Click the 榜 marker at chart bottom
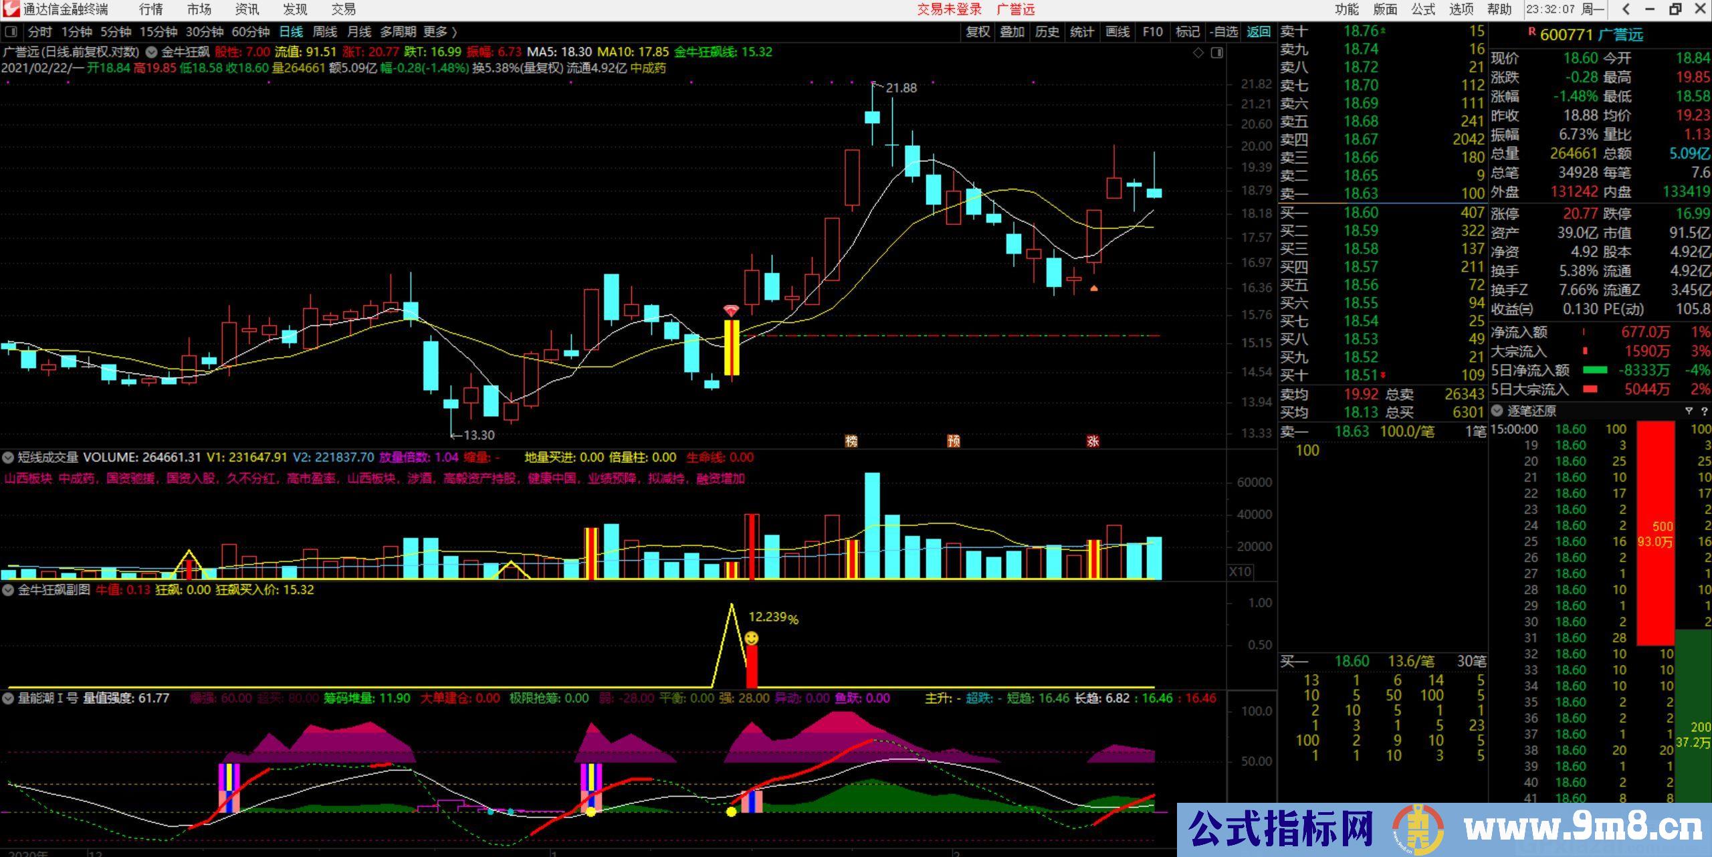The height and width of the screenshot is (857, 1712). click(x=851, y=441)
